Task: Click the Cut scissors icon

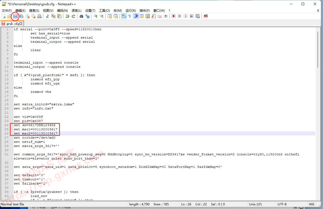Action: tap(47, 16)
